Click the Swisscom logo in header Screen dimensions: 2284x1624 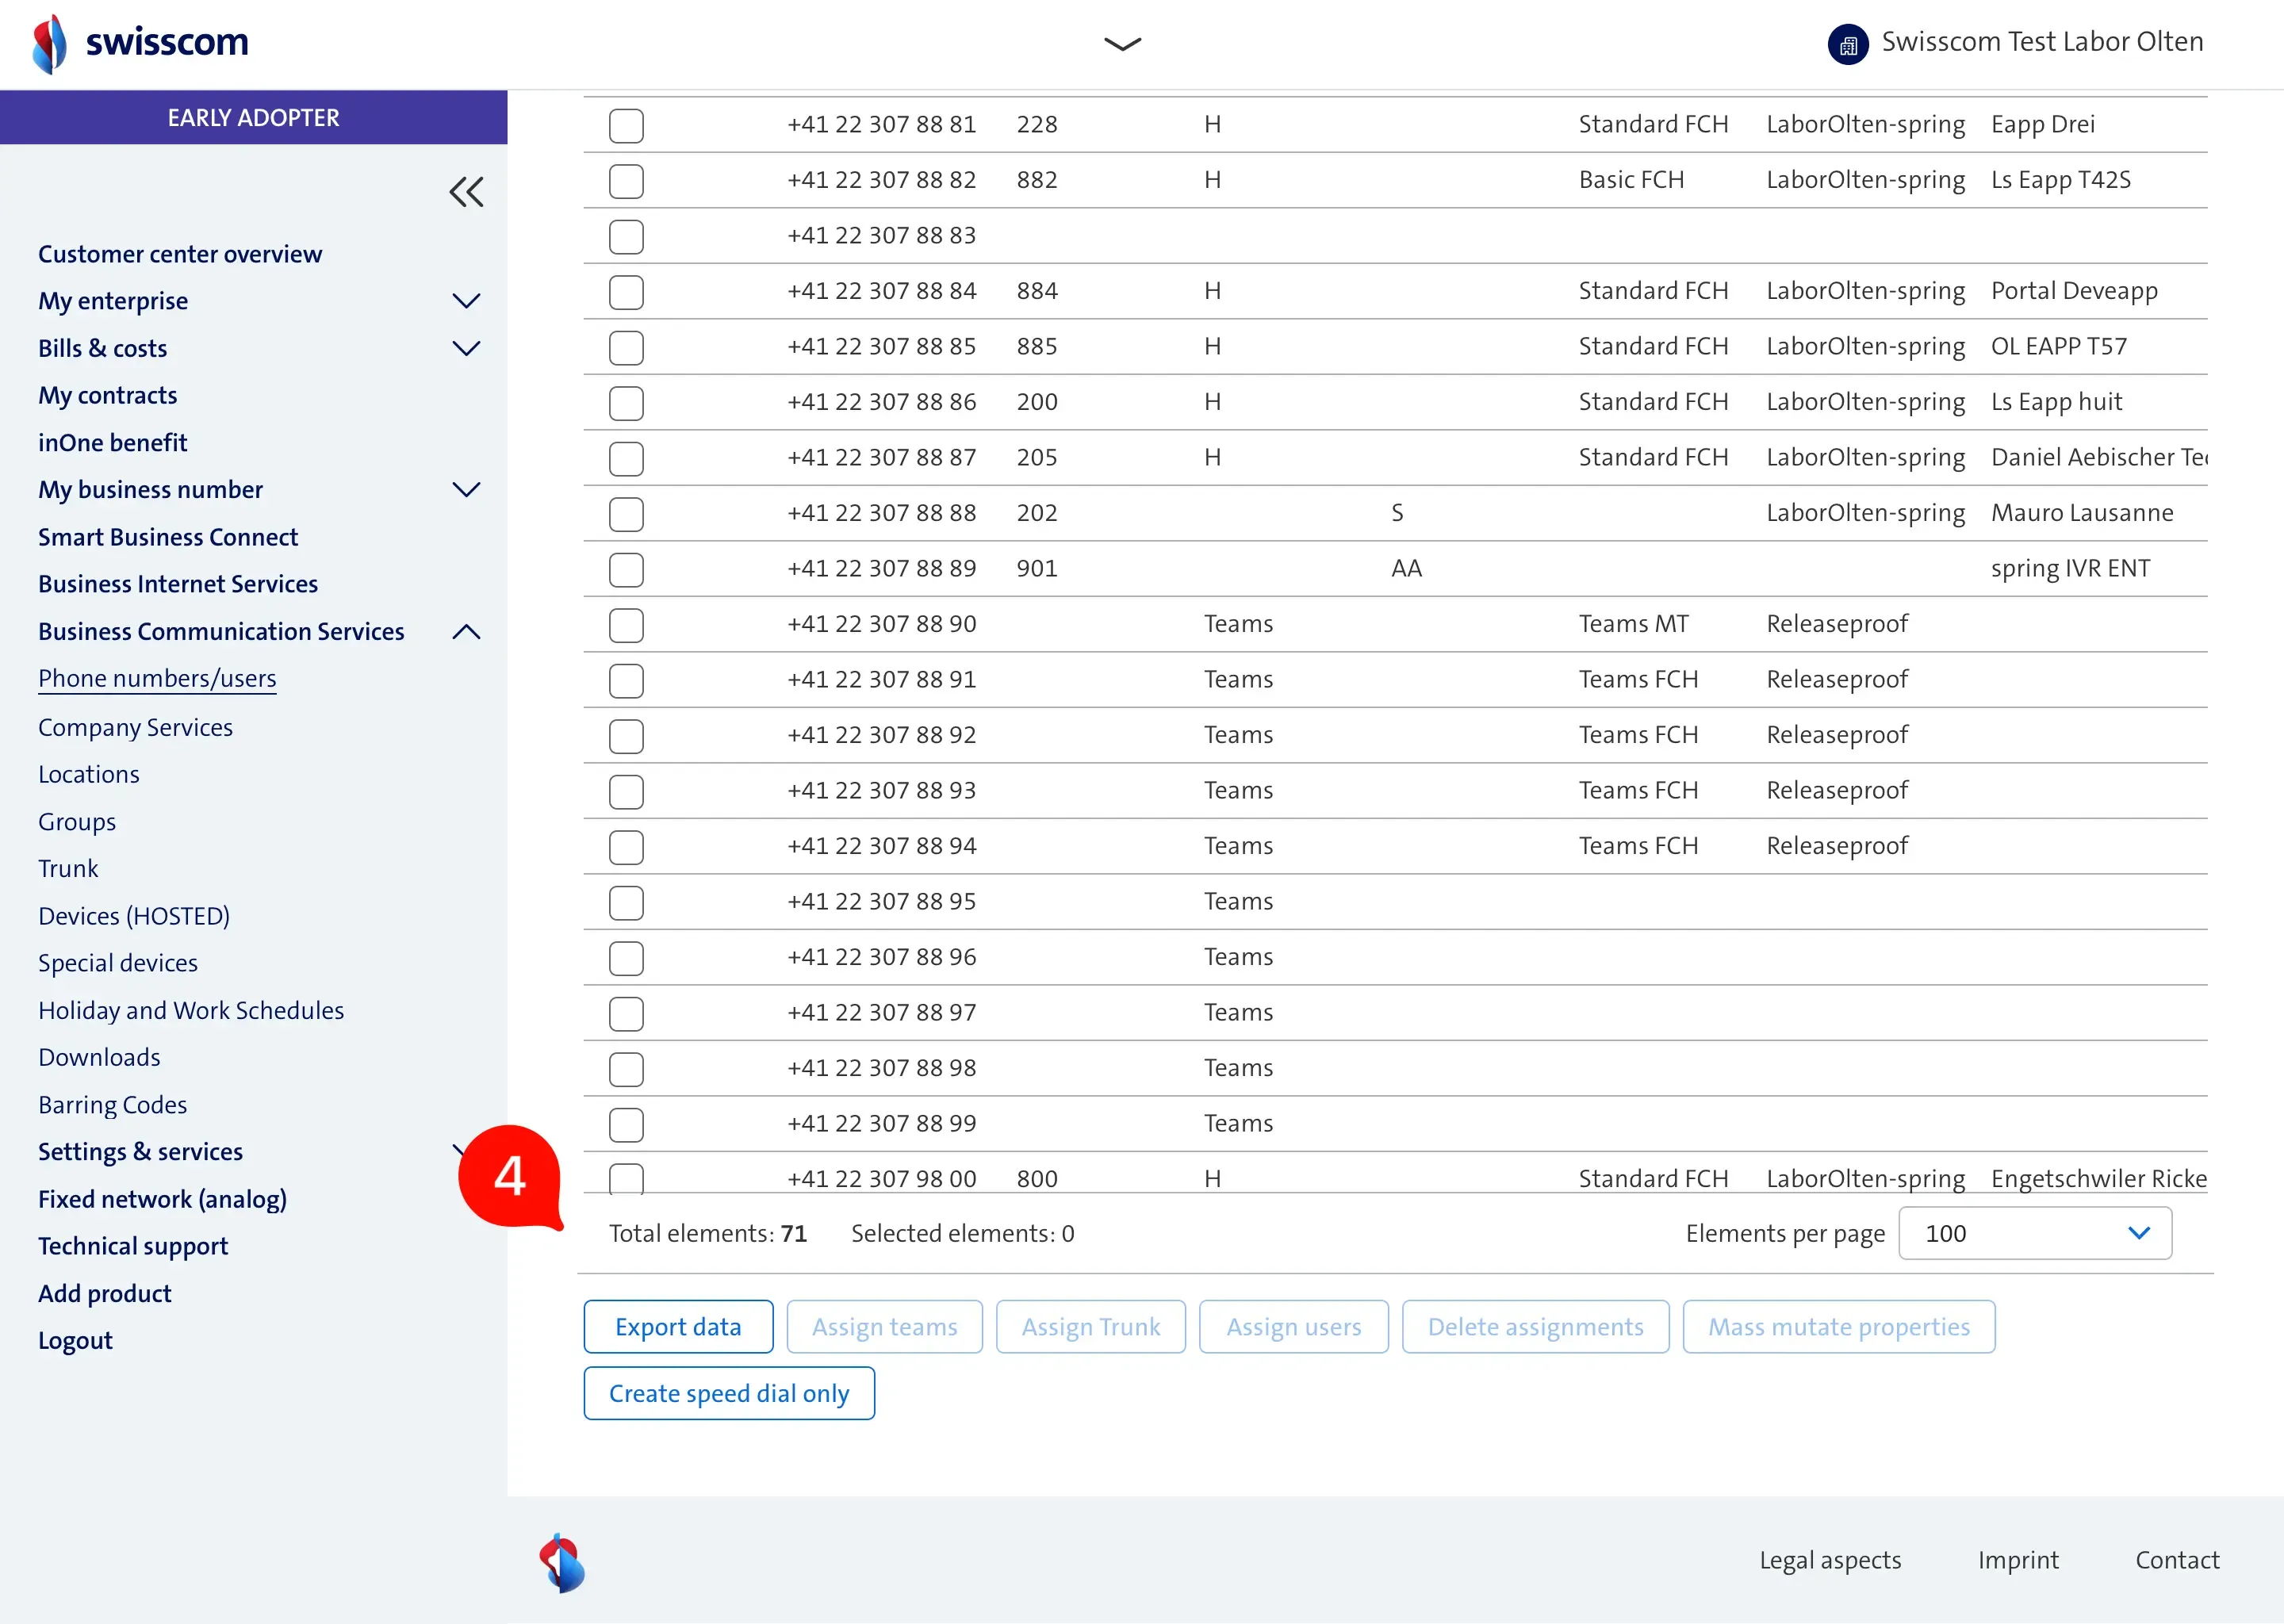pyautogui.click(x=140, y=43)
